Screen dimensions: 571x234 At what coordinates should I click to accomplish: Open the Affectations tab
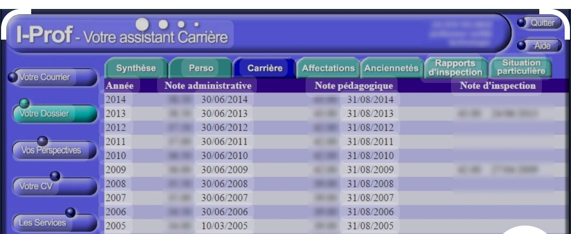328,68
